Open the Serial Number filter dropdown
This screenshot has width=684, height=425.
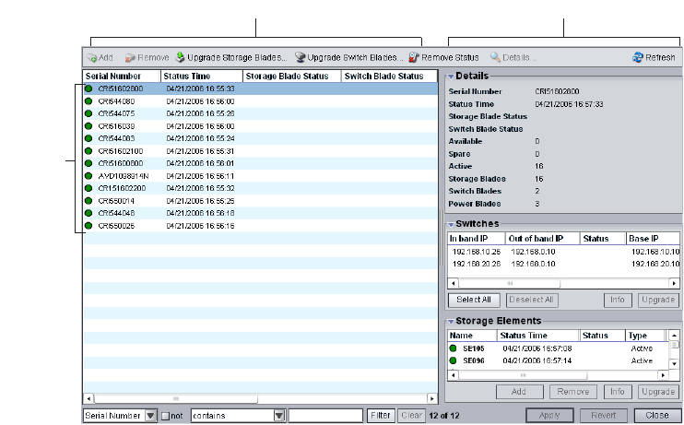click(x=152, y=416)
